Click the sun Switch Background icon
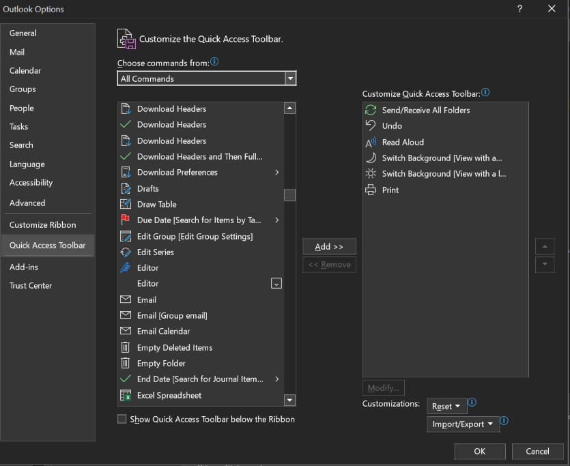Viewport: 570px width, 466px height. tap(371, 173)
